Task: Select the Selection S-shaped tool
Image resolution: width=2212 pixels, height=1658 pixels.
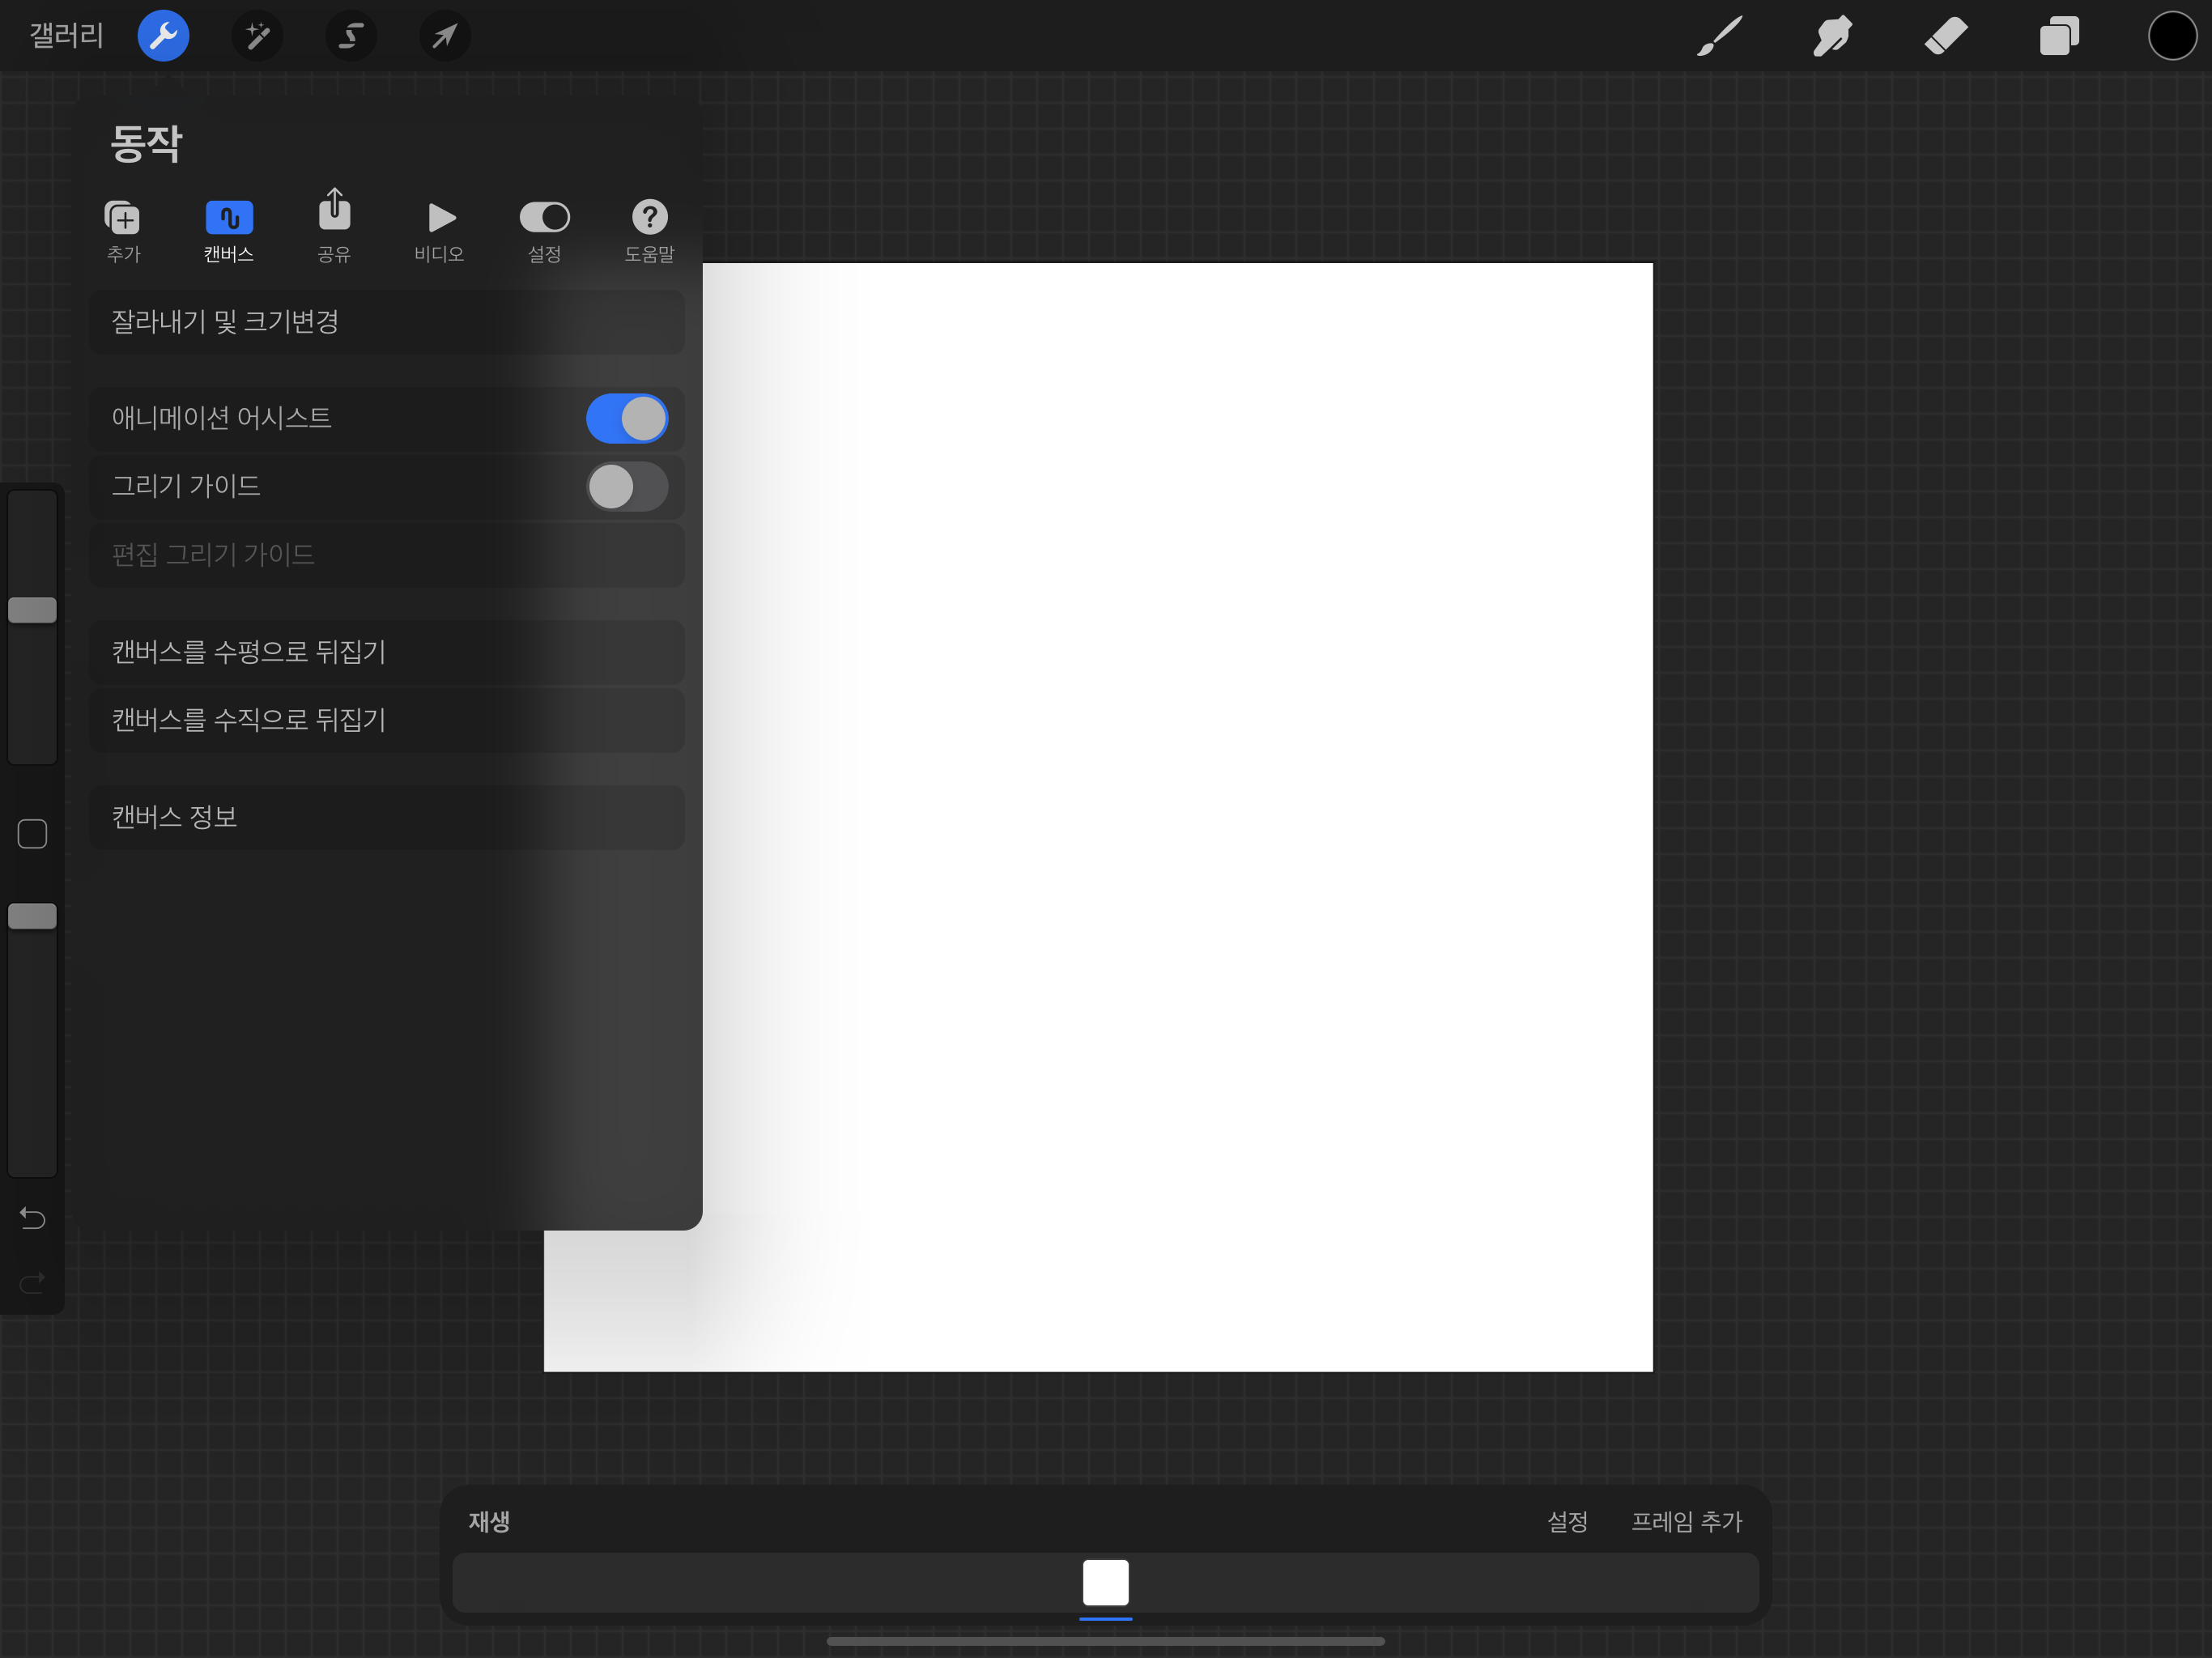Action: point(350,36)
